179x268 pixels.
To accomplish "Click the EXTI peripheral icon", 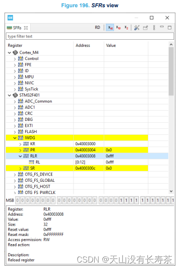I will coord(20,125).
